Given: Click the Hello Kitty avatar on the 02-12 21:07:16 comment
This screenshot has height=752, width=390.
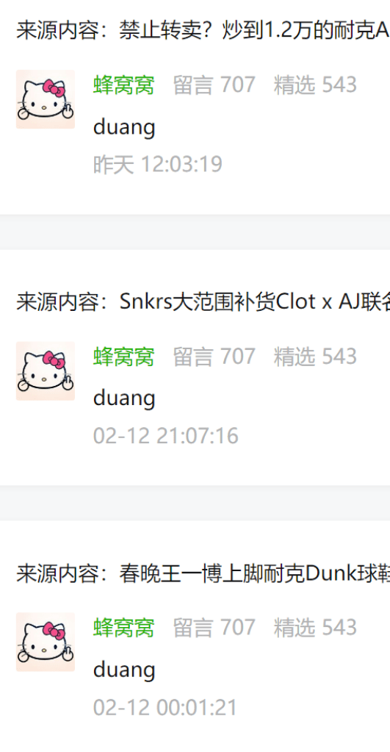Looking at the screenshot, I should point(46,371).
